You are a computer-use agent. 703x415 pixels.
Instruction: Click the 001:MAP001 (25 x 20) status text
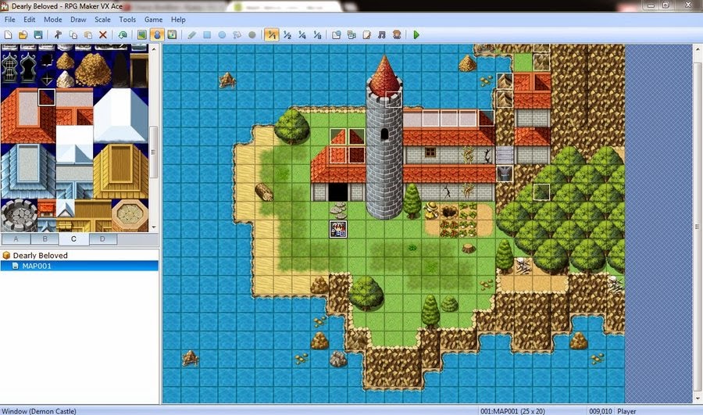tap(512, 411)
